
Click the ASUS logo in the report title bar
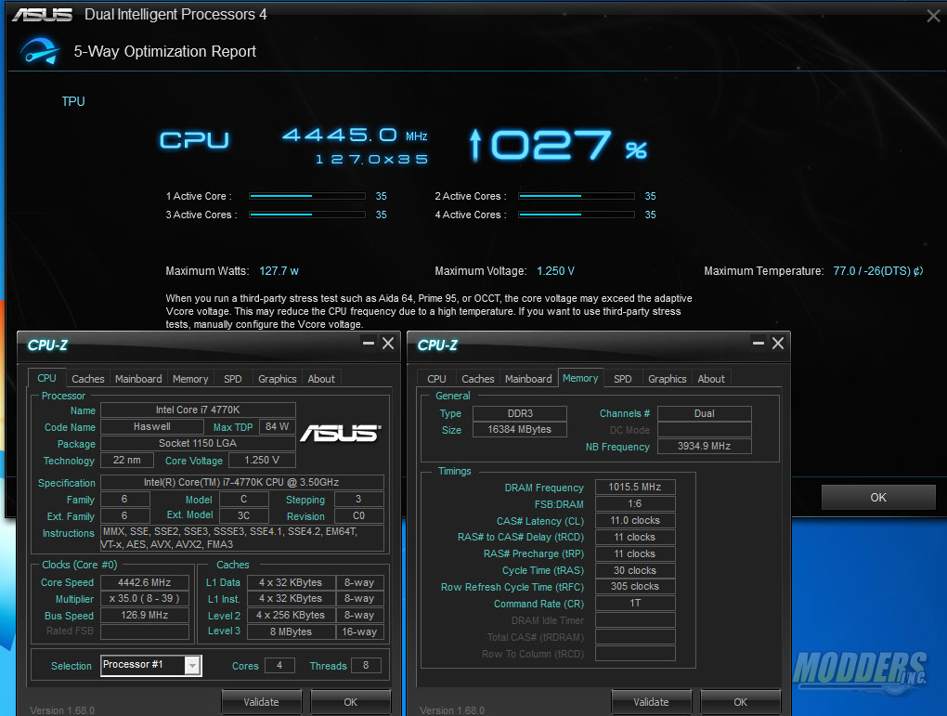(x=43, y=15)
